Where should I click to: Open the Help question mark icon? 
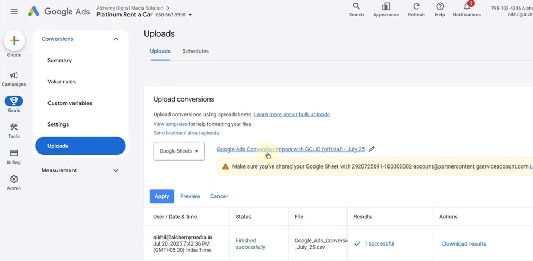(x=440, y=6)
